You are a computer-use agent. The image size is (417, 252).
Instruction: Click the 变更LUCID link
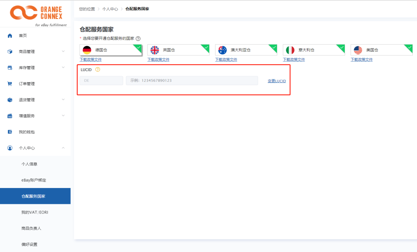point(276,81)
